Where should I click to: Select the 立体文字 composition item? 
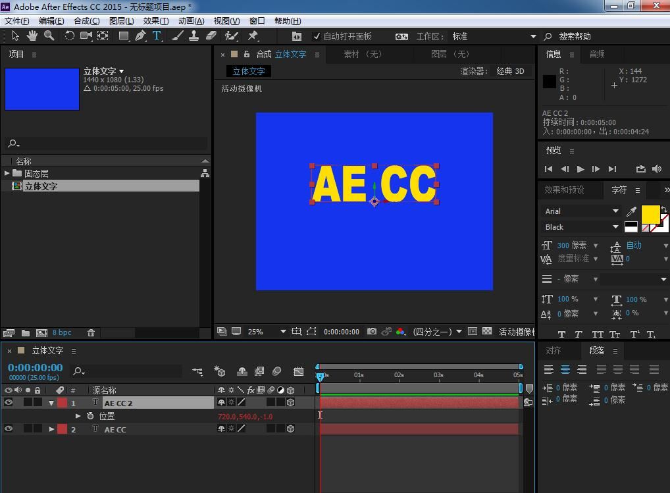[105, 186]
